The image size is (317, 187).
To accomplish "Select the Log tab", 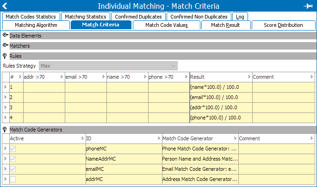I will (240, 17).
